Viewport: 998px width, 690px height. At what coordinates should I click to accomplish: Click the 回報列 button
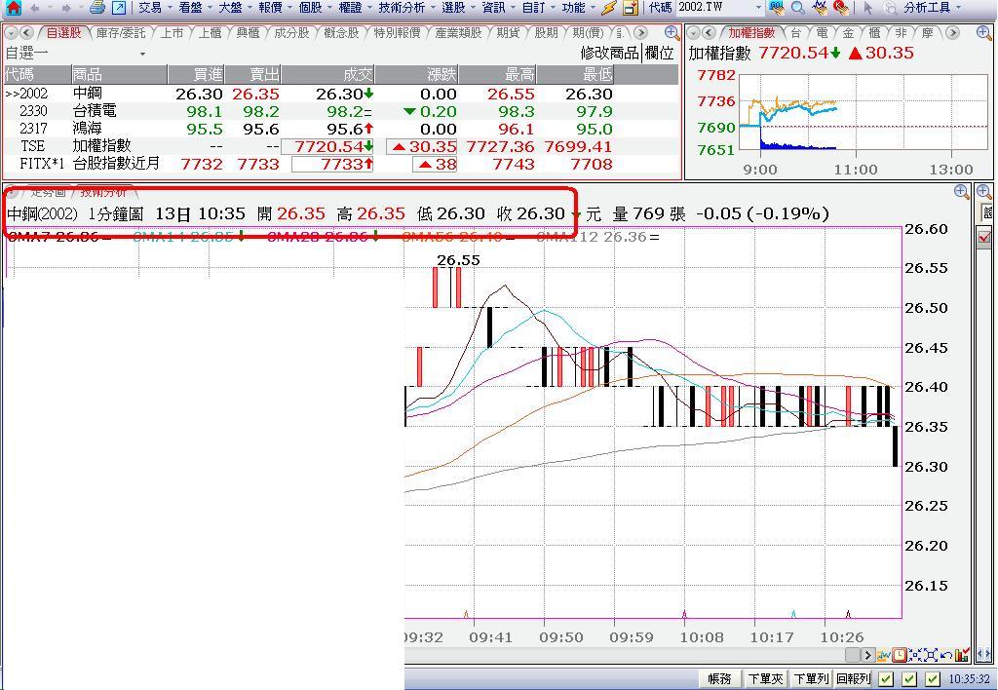853,679
